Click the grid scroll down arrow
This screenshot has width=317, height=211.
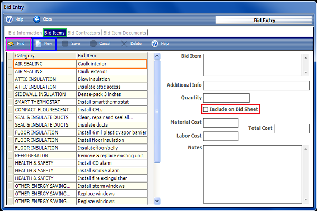pos(157,201)
